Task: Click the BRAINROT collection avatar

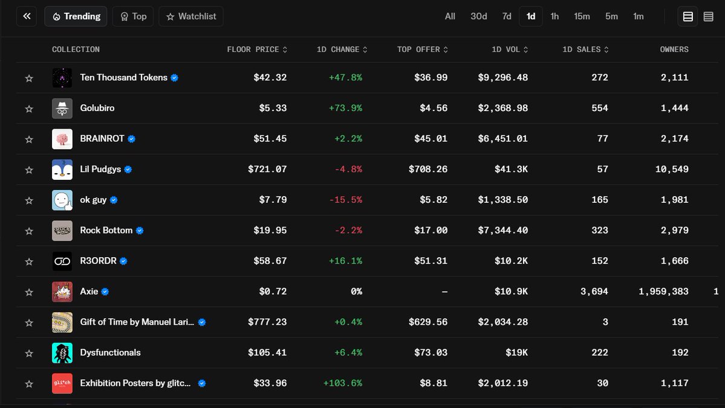Action: tap(62, 139)
